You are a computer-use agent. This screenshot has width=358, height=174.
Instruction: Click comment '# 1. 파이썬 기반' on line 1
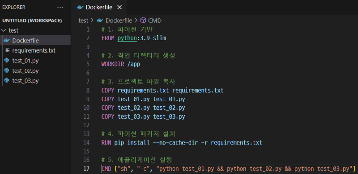point(127,29)
